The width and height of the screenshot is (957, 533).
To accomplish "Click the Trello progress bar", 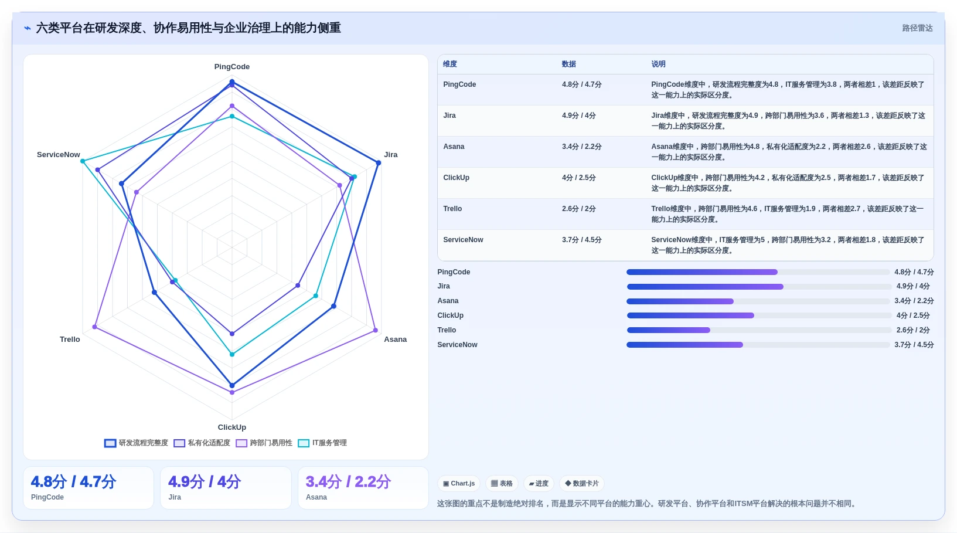I will coord(759,330).
